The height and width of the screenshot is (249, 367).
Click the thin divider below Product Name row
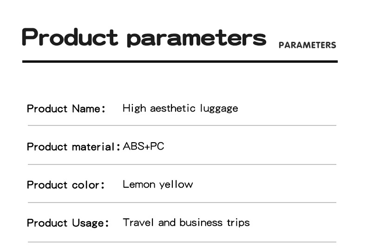coord(182,125)
